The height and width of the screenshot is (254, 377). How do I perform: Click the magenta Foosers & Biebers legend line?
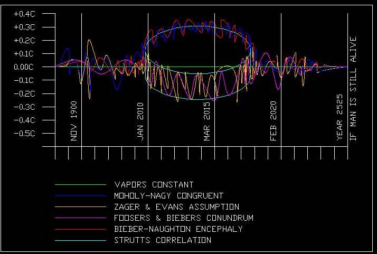(80, 218)
